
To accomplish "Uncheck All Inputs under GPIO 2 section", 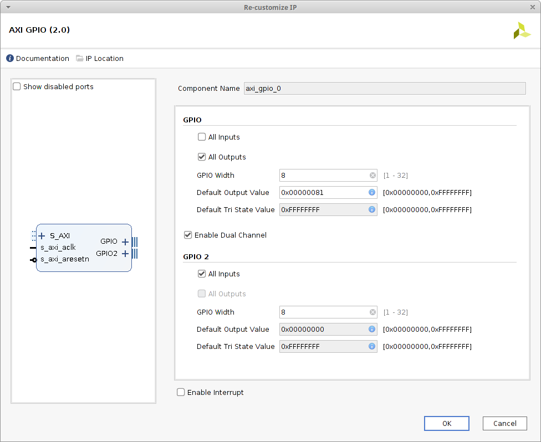I will tap(202, 274).
